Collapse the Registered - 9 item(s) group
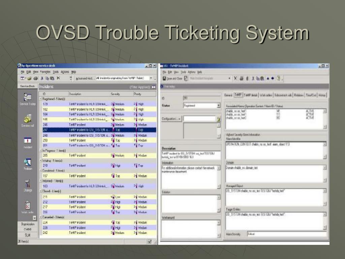The image size is (345, 259). click(x=41, y=99)
